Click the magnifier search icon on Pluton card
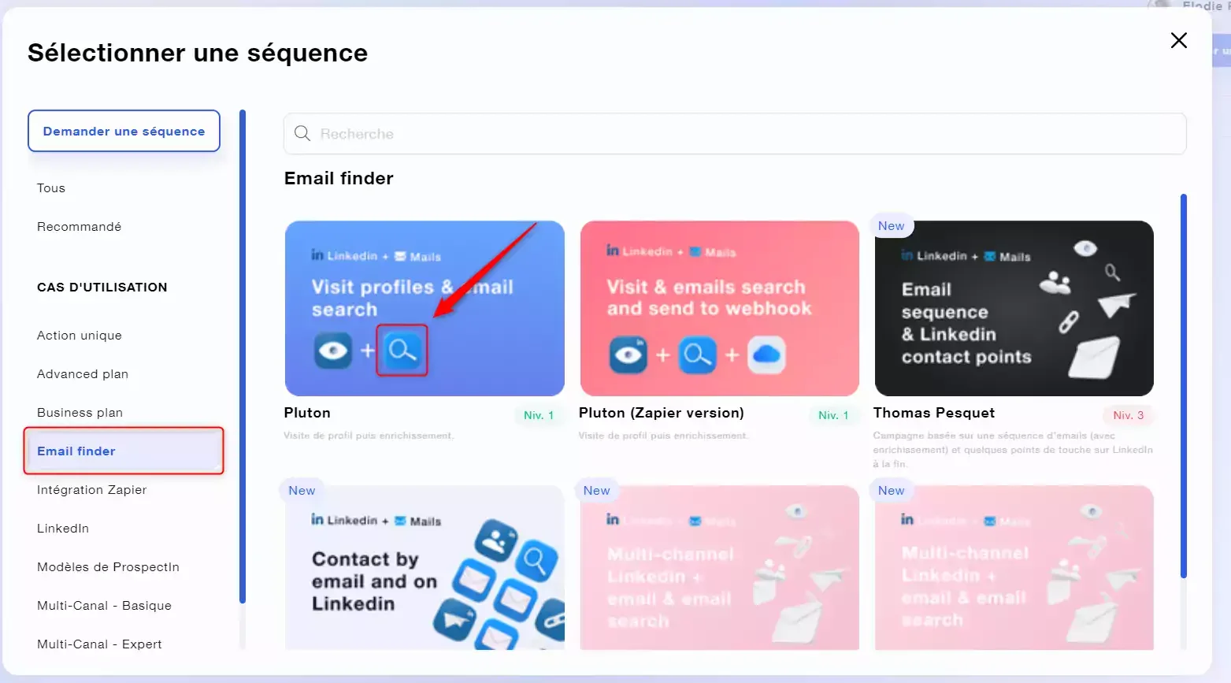The height and width of the screenshot is (683, 1231). pyautogui.click(x=402, y=350)
